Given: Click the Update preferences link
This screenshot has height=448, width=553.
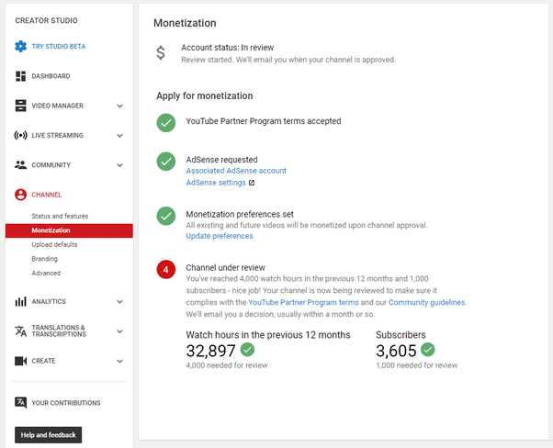Looking at the screenshot, I should (220, 236).
